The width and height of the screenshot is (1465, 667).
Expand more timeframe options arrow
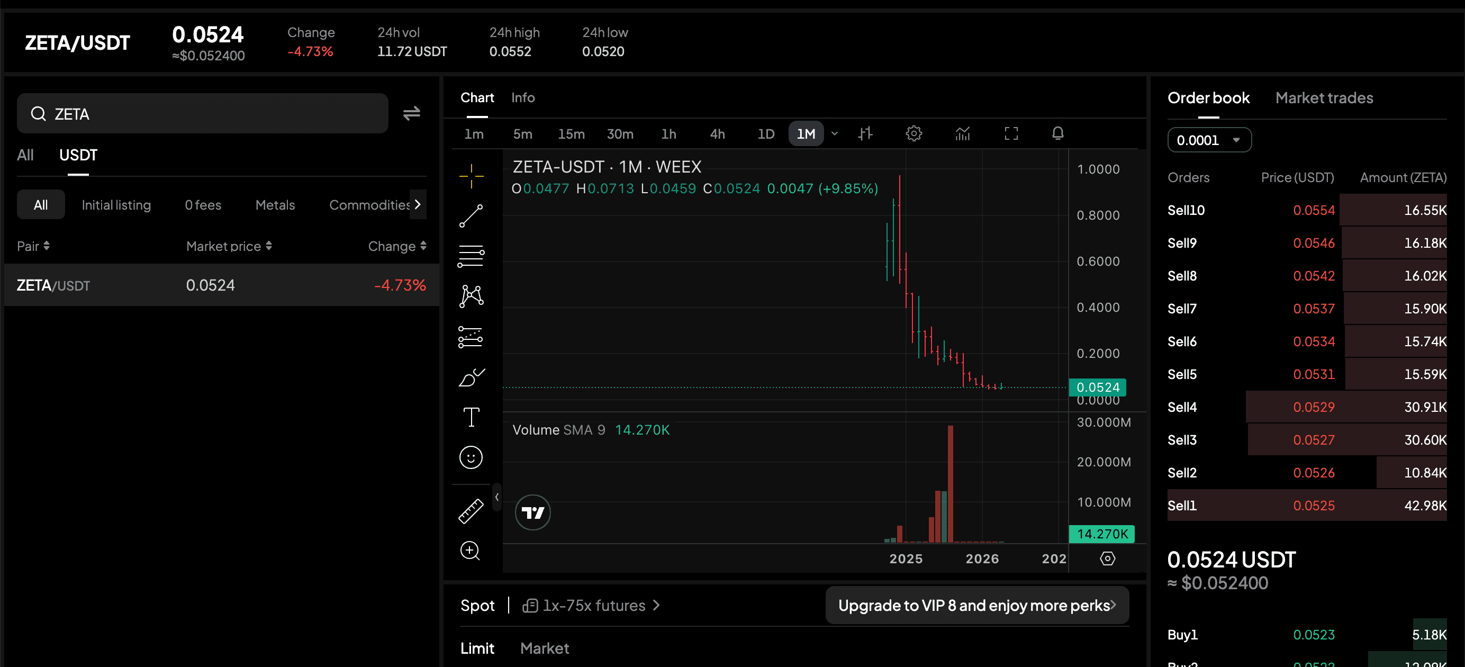point(834,133)
